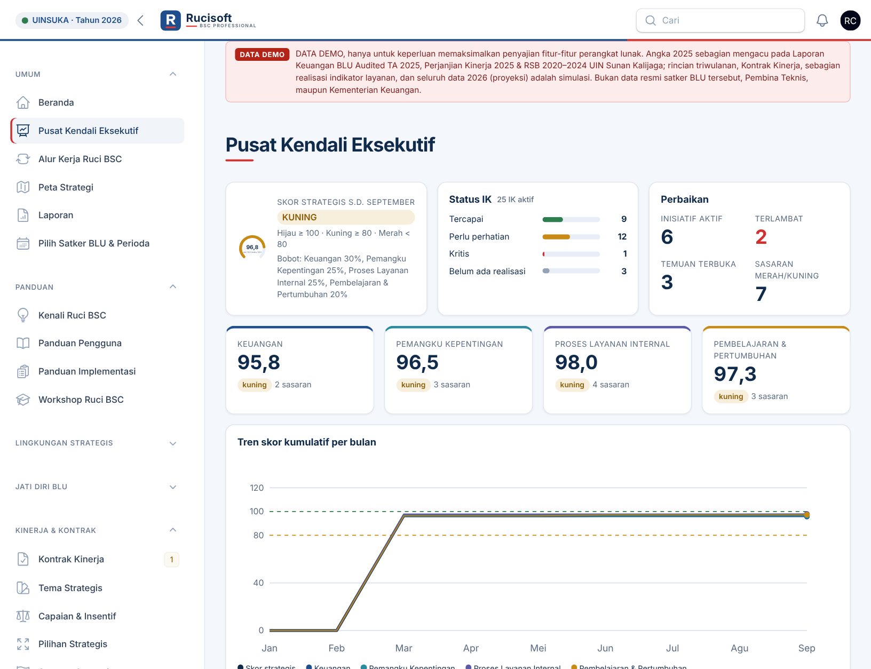Click the Capaian & Insentif scales icon
Viewport: 871px width, 669px height.
pos(23,616)
